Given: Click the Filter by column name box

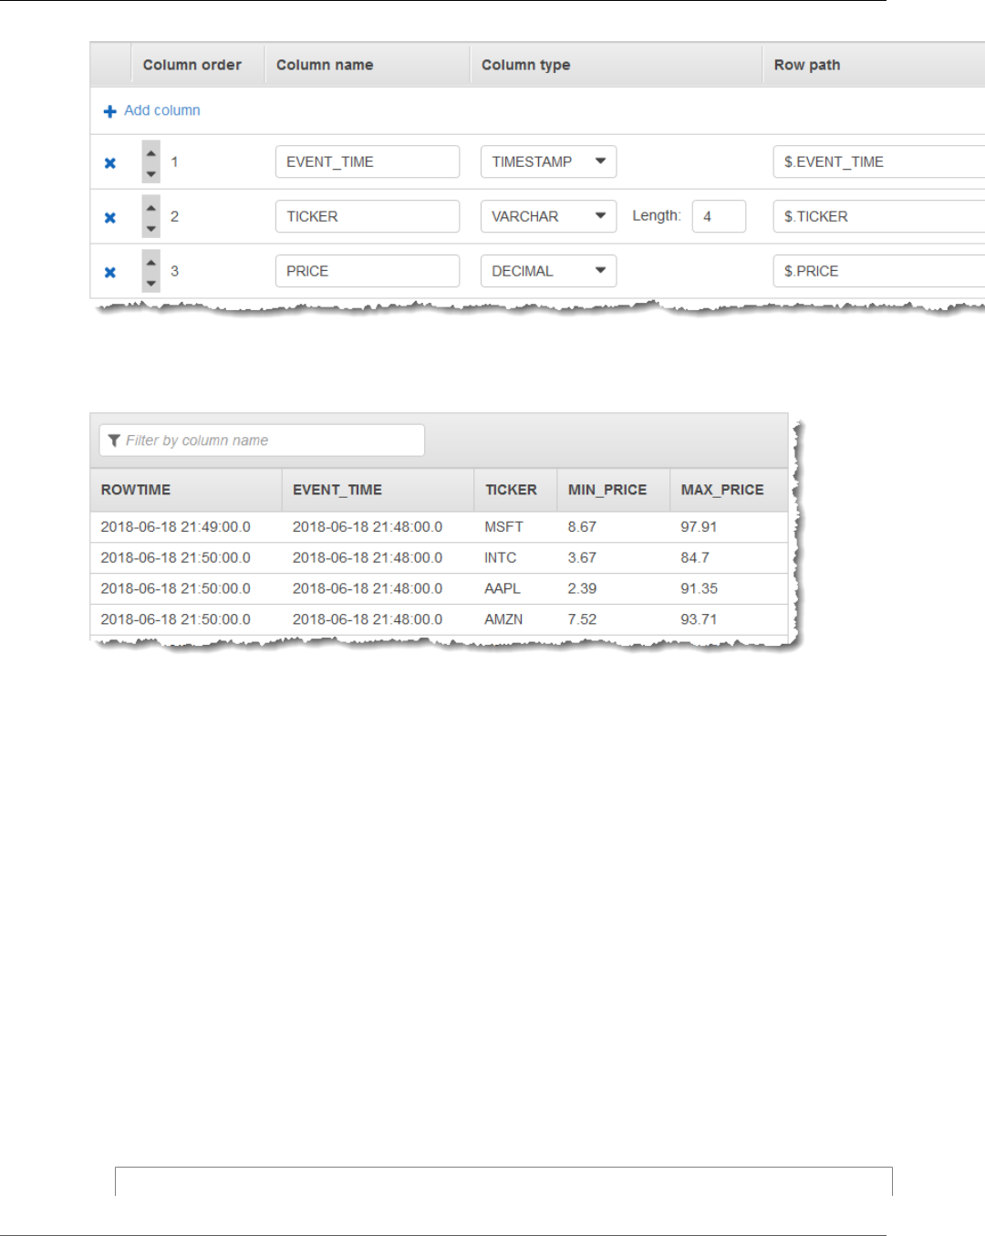Looking at the screenshot, I should [262, 441].
